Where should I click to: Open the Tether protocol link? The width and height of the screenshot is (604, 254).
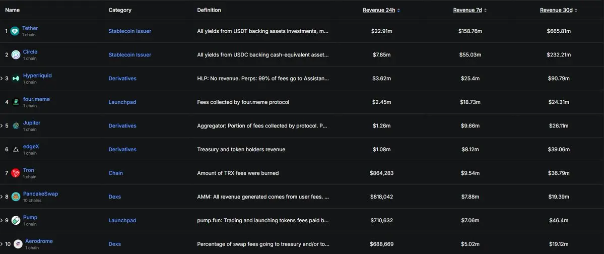coord(30,28)
